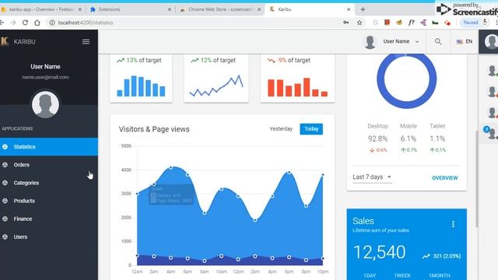Viewport: 498px width, 280px height.
Task: Click the Mobile 6.1% value
Action: pos(408,138)
